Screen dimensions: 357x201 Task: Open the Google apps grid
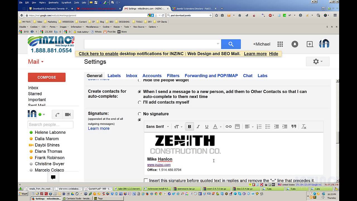[280, 44]
